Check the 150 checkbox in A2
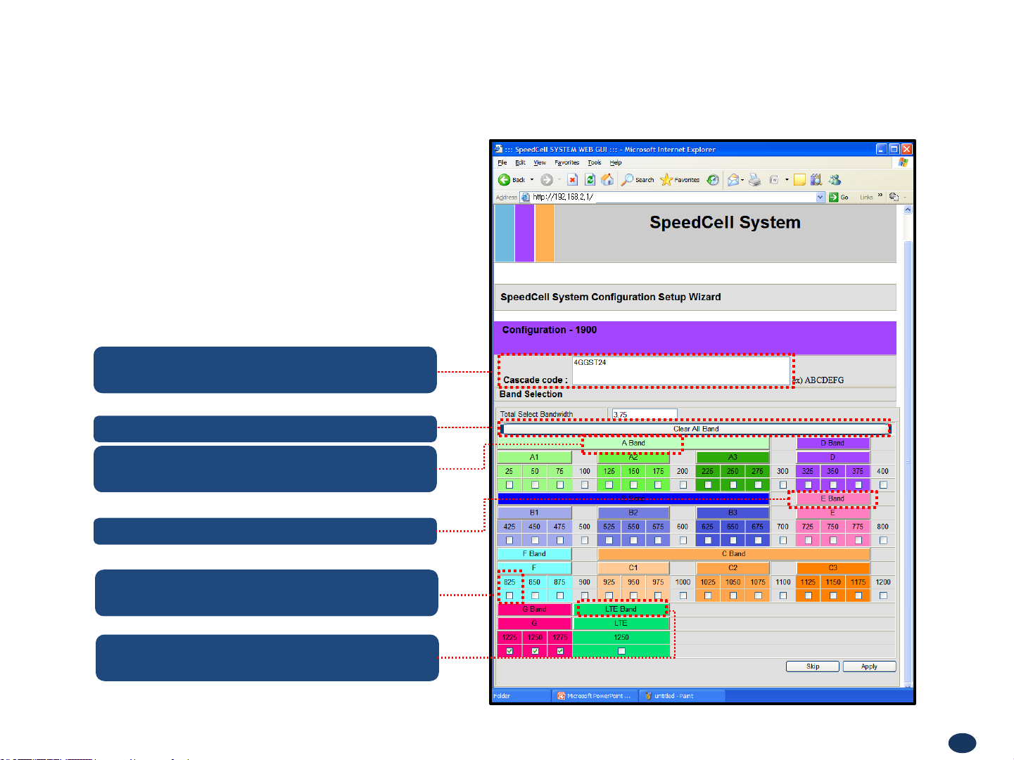Image resolution: width=1014 pixels, height=760 pixels. point(634,485)
